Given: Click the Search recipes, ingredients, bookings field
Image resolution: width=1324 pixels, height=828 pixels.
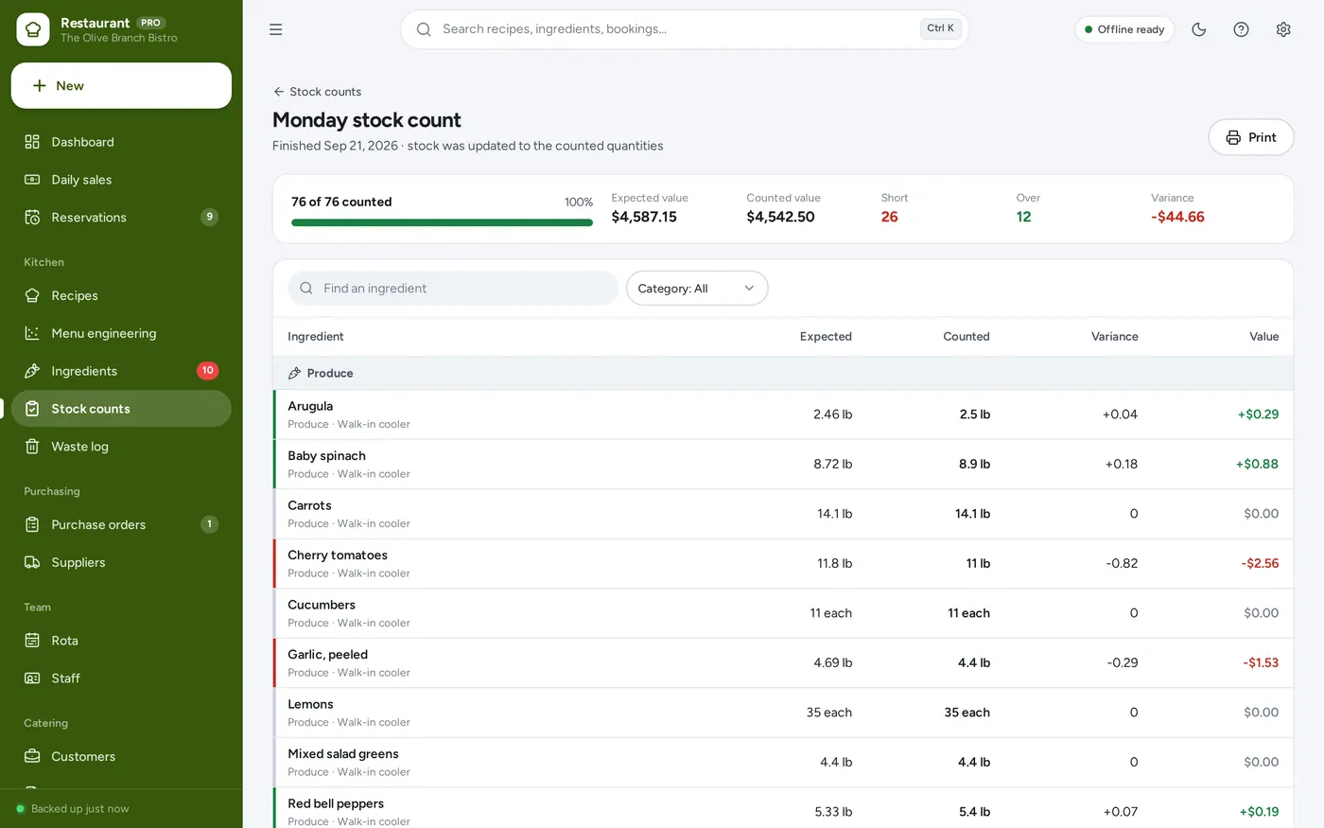Looking at the screenshot, I should 685,29.
